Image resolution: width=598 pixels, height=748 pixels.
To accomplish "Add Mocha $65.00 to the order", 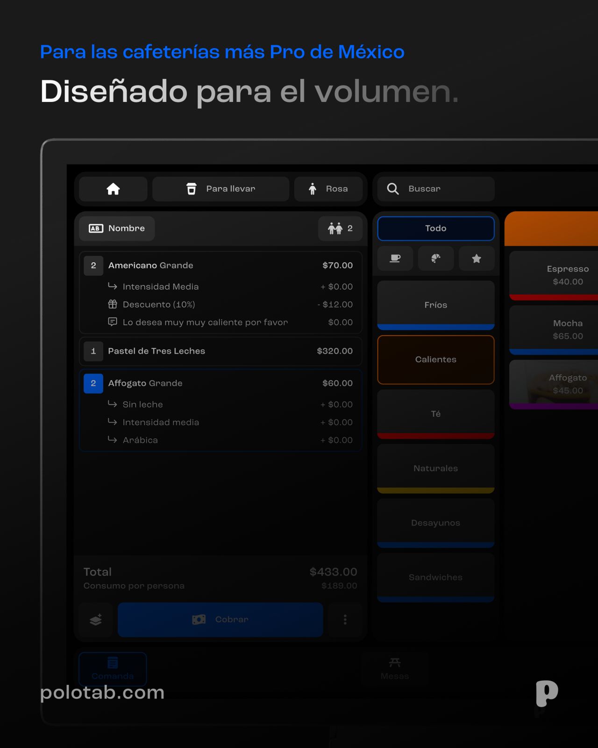I will coord(554,330).
